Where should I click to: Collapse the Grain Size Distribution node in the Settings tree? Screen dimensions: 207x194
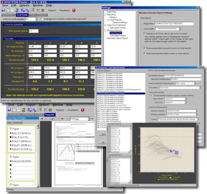[105, 25]
